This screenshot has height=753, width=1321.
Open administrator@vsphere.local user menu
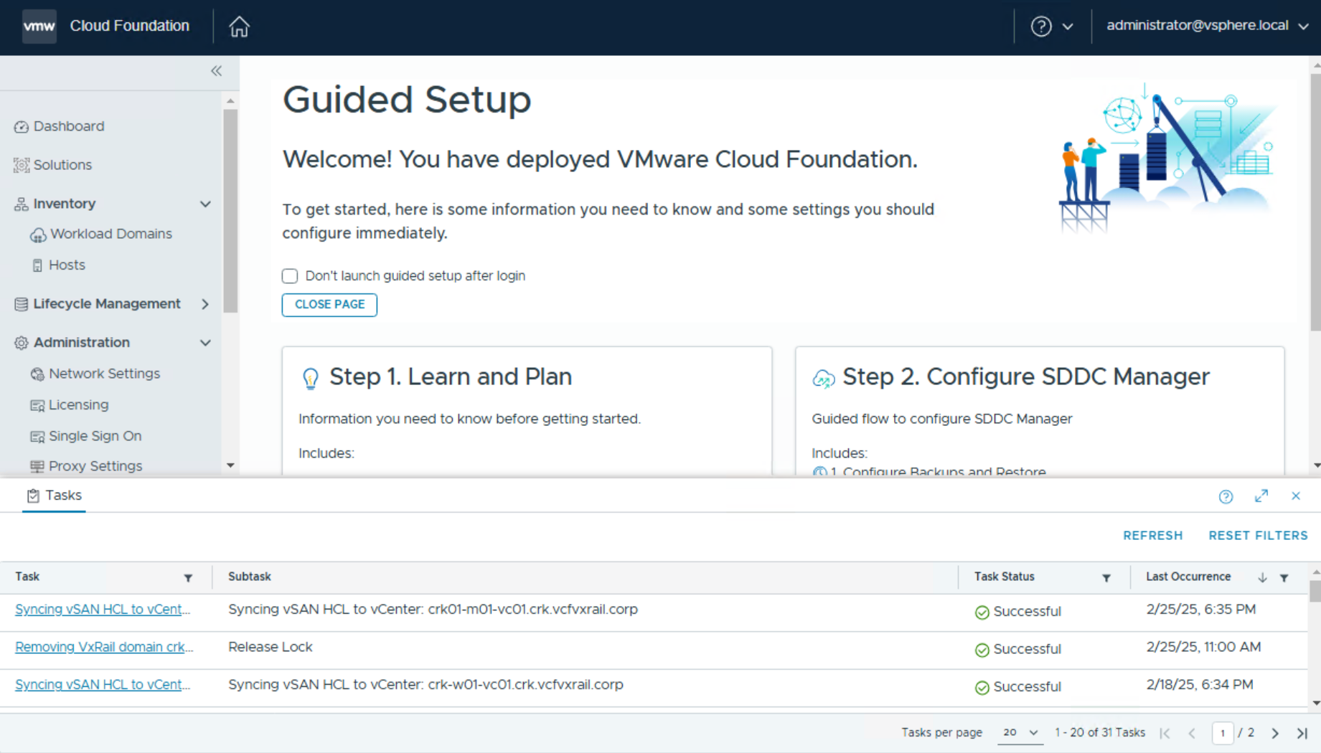click(x=1207, y=26)
